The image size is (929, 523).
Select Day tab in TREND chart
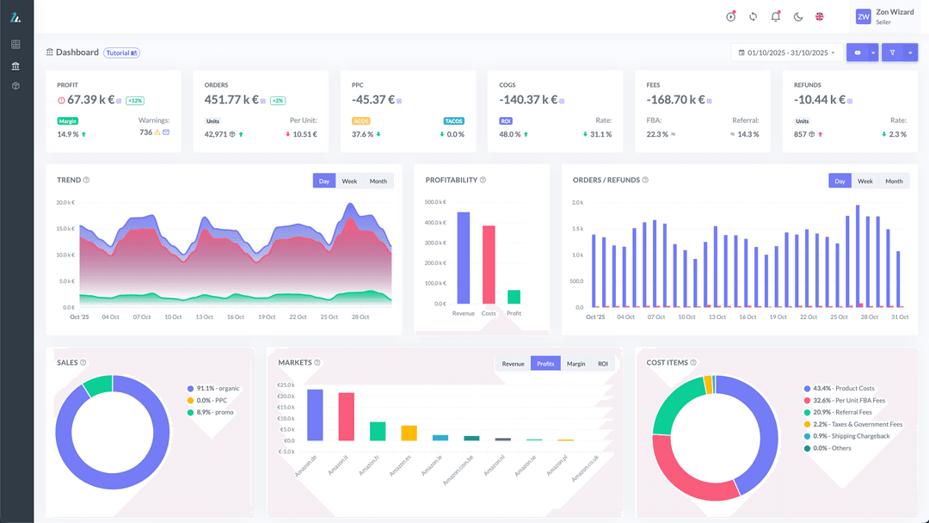pos(324,182)
